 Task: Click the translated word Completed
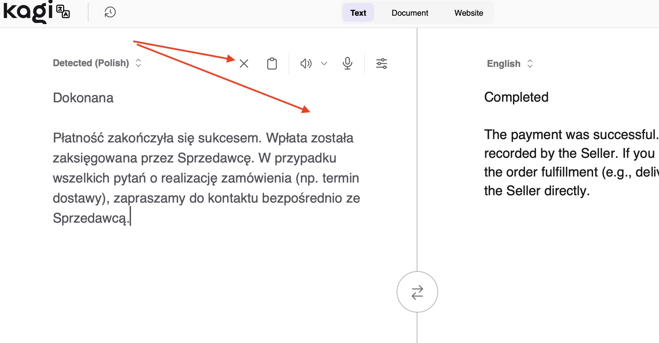point(516,97)
